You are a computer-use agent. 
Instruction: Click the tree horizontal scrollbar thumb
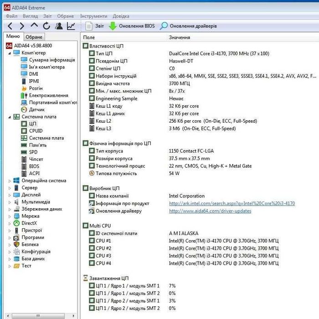tap(38, 315)
